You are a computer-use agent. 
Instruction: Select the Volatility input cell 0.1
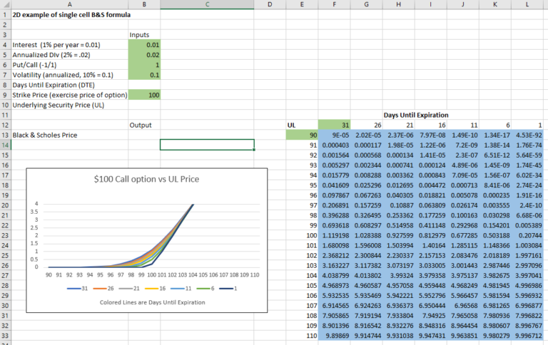tap(144, 75)
